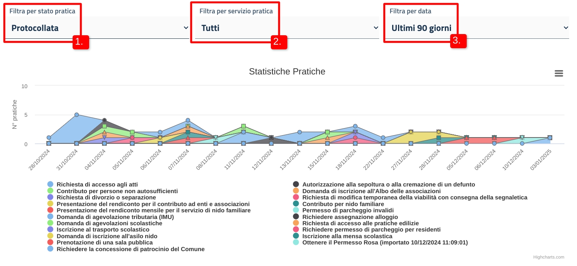The image size is (577, 266).
Task: Click the teal 'Iscrizione alla mensa scolastica' marker
Action: point(296,236)
